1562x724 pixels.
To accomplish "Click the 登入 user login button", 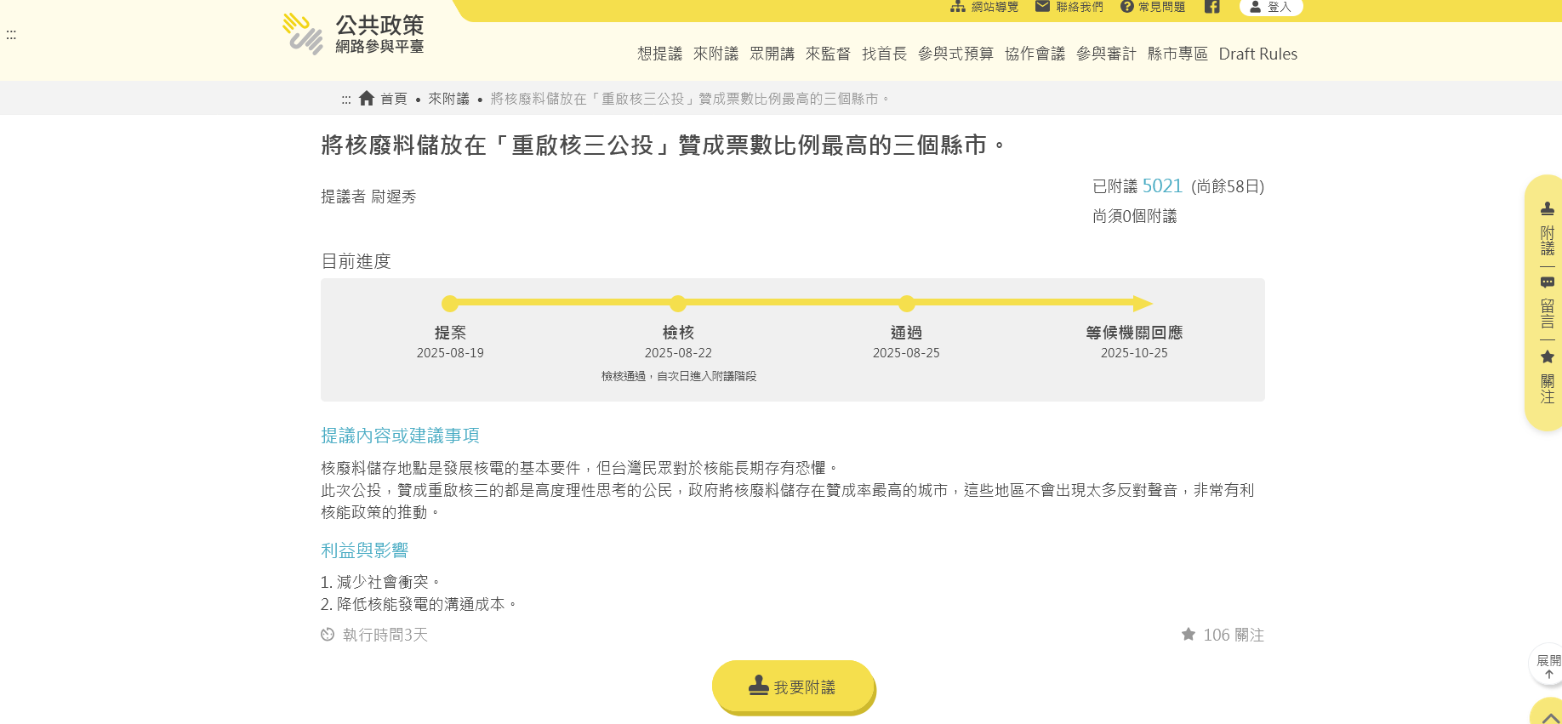I will [x=1271, y=7].
